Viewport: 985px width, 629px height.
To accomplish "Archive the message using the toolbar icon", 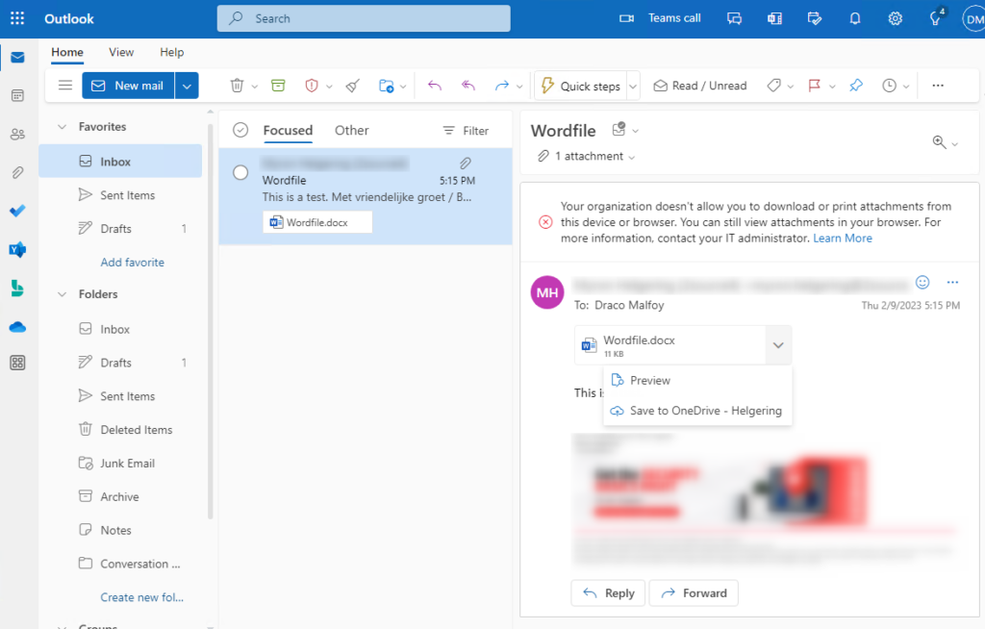I will [278, 86].
